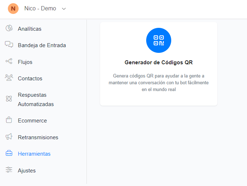Click the Herramientas toolbox icon
247x186 pixels.
[9, 153]
